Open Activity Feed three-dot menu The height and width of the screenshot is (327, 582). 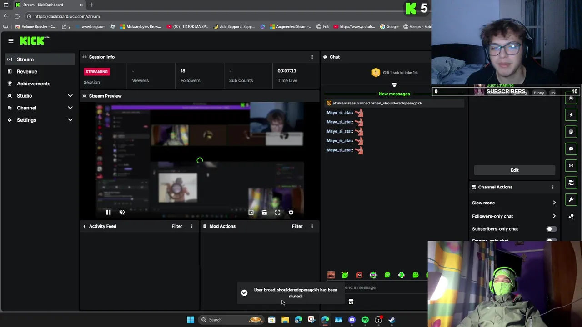[191, 226]
